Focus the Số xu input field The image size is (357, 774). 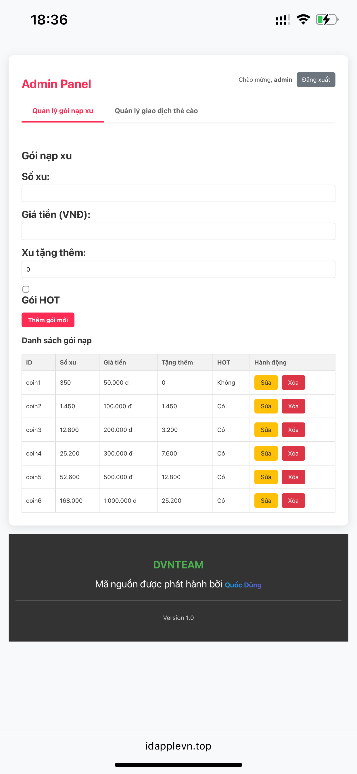178,193
